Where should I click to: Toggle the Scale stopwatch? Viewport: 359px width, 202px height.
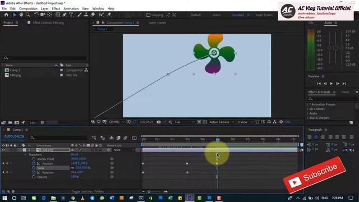pos(34,168)
